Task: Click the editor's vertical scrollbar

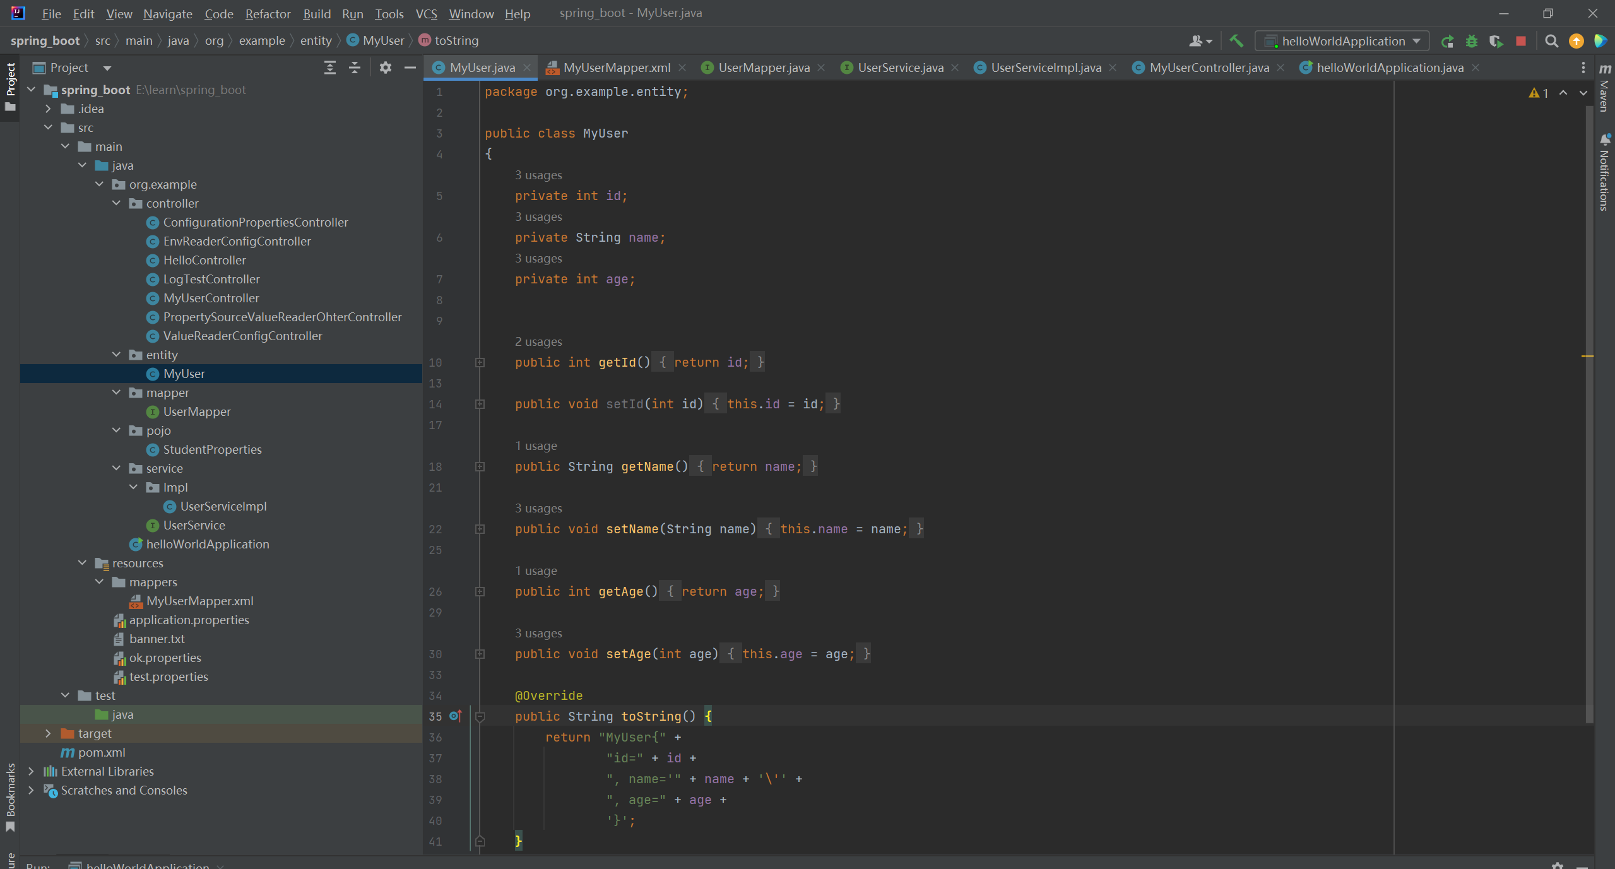Action: click(1588, 410)
